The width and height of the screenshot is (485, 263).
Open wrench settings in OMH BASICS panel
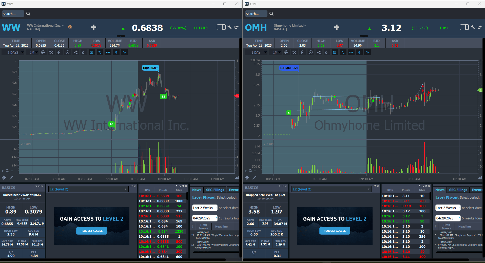[x=280, y=186]
